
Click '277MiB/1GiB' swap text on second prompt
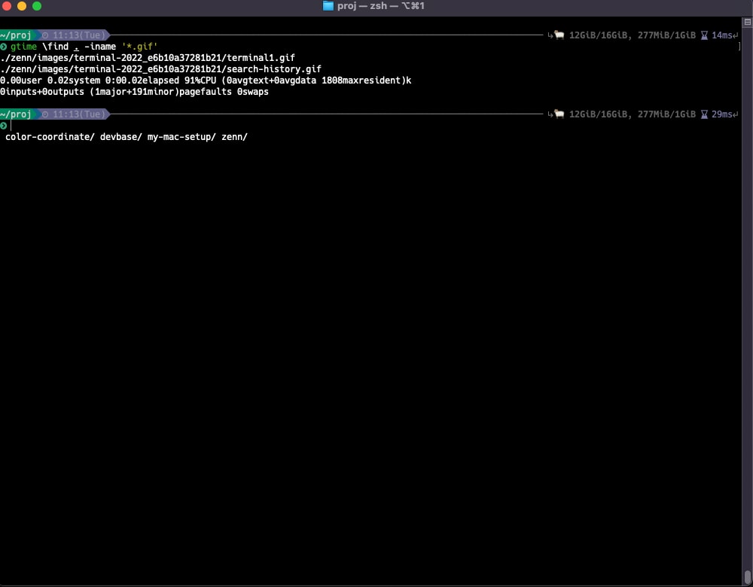(666, 114)
